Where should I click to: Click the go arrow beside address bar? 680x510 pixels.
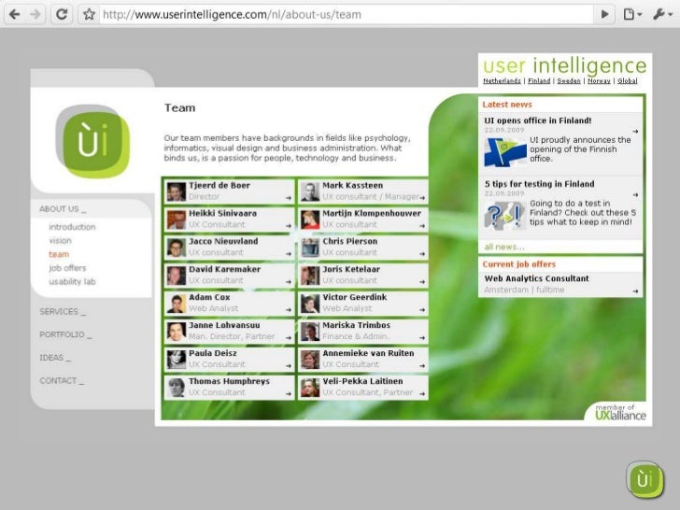[604, 14]
